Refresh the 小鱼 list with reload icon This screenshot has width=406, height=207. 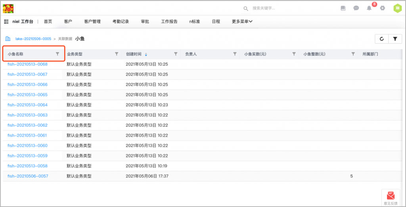[381, 39]
